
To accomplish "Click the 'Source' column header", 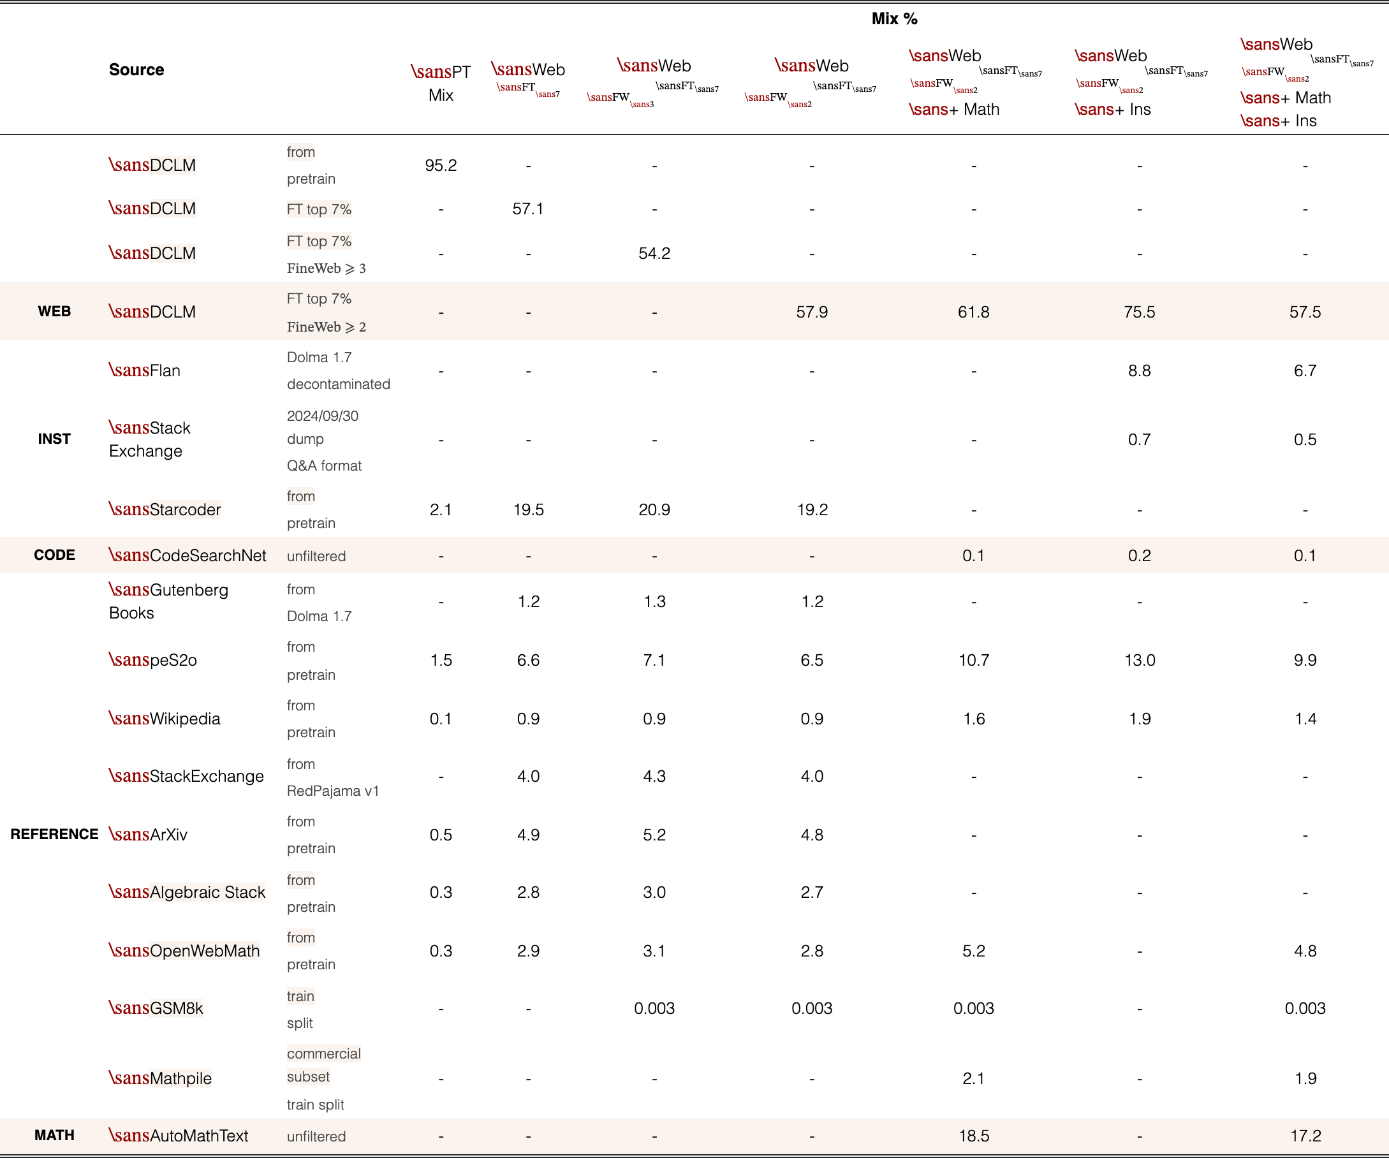I will point(136,70).
